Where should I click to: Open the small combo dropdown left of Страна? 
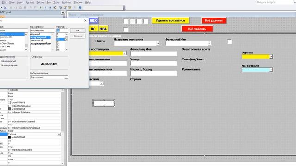tap(101, 83)
